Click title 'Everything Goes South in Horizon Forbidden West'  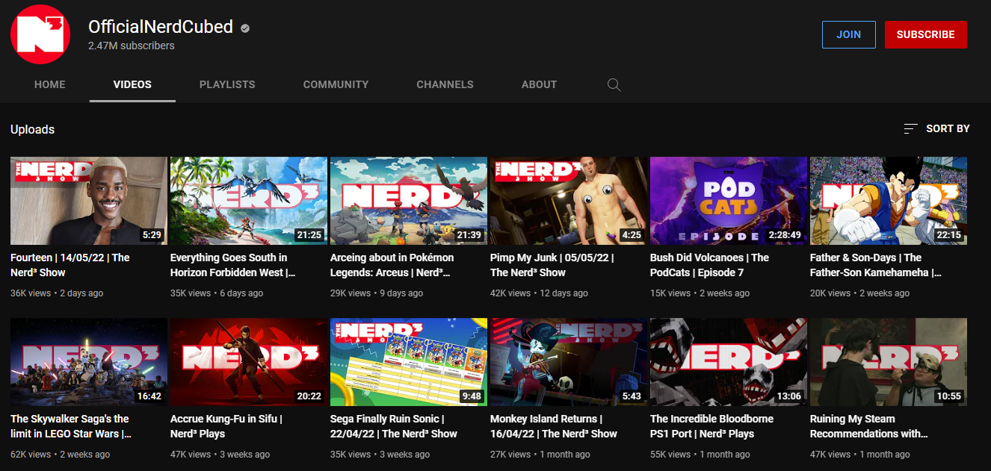(x=233, y=265)
